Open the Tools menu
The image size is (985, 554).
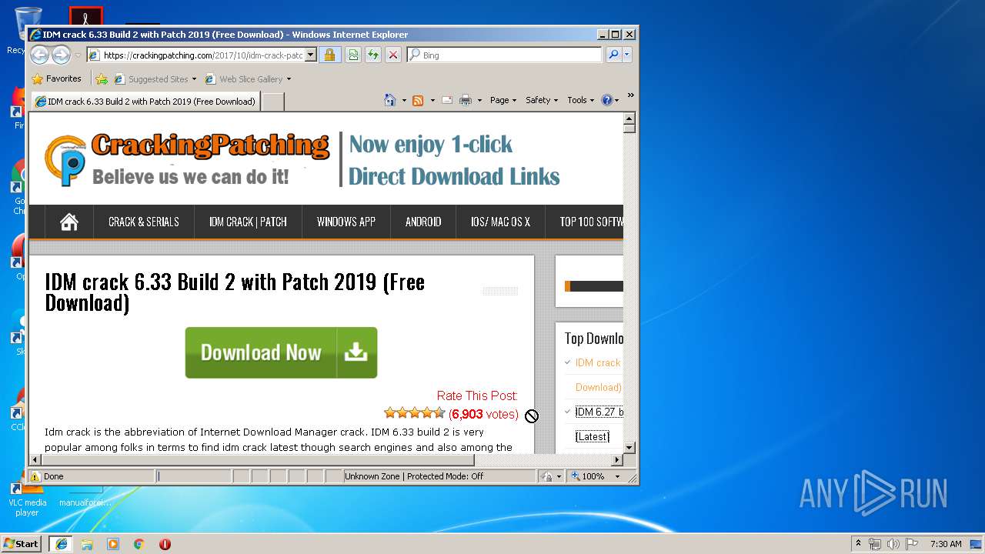(x=581, y=100)
